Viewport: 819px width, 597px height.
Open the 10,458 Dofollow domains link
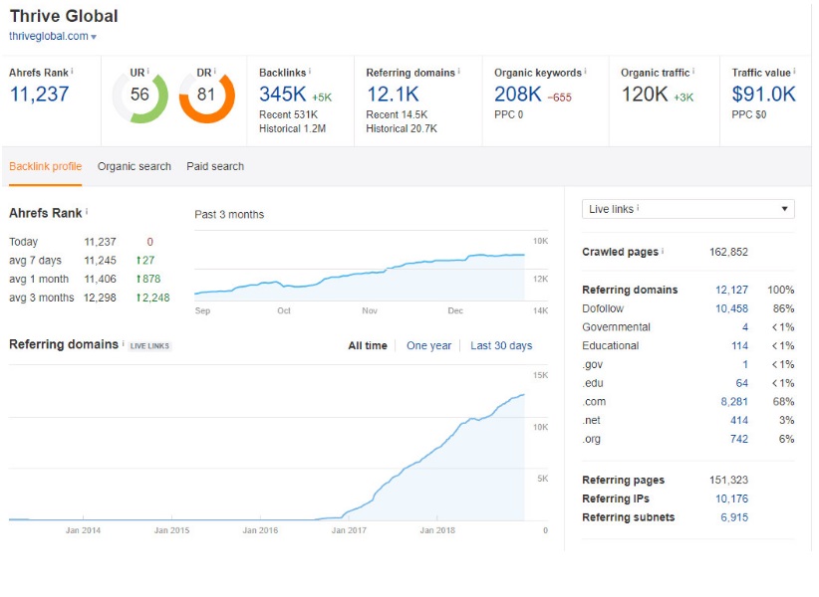coord(731,308)
